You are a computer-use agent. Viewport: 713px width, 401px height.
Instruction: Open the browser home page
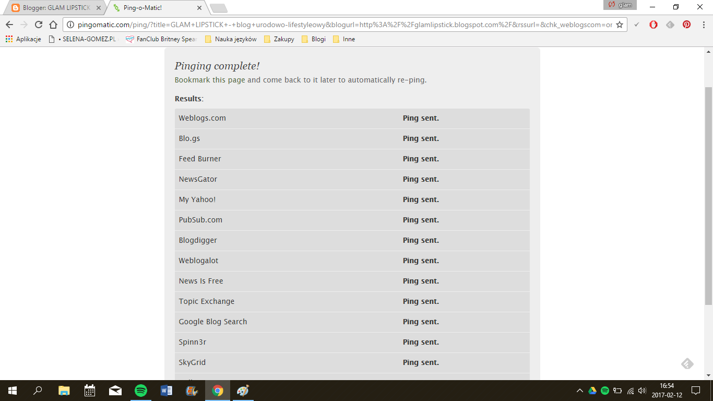(x=53, y=25)
